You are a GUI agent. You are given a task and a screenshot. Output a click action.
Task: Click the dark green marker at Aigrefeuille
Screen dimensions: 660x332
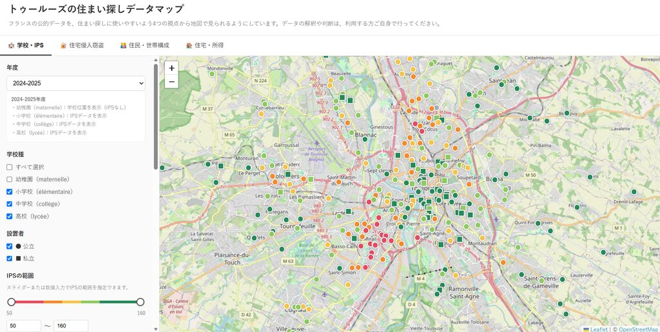click(603, 253)
